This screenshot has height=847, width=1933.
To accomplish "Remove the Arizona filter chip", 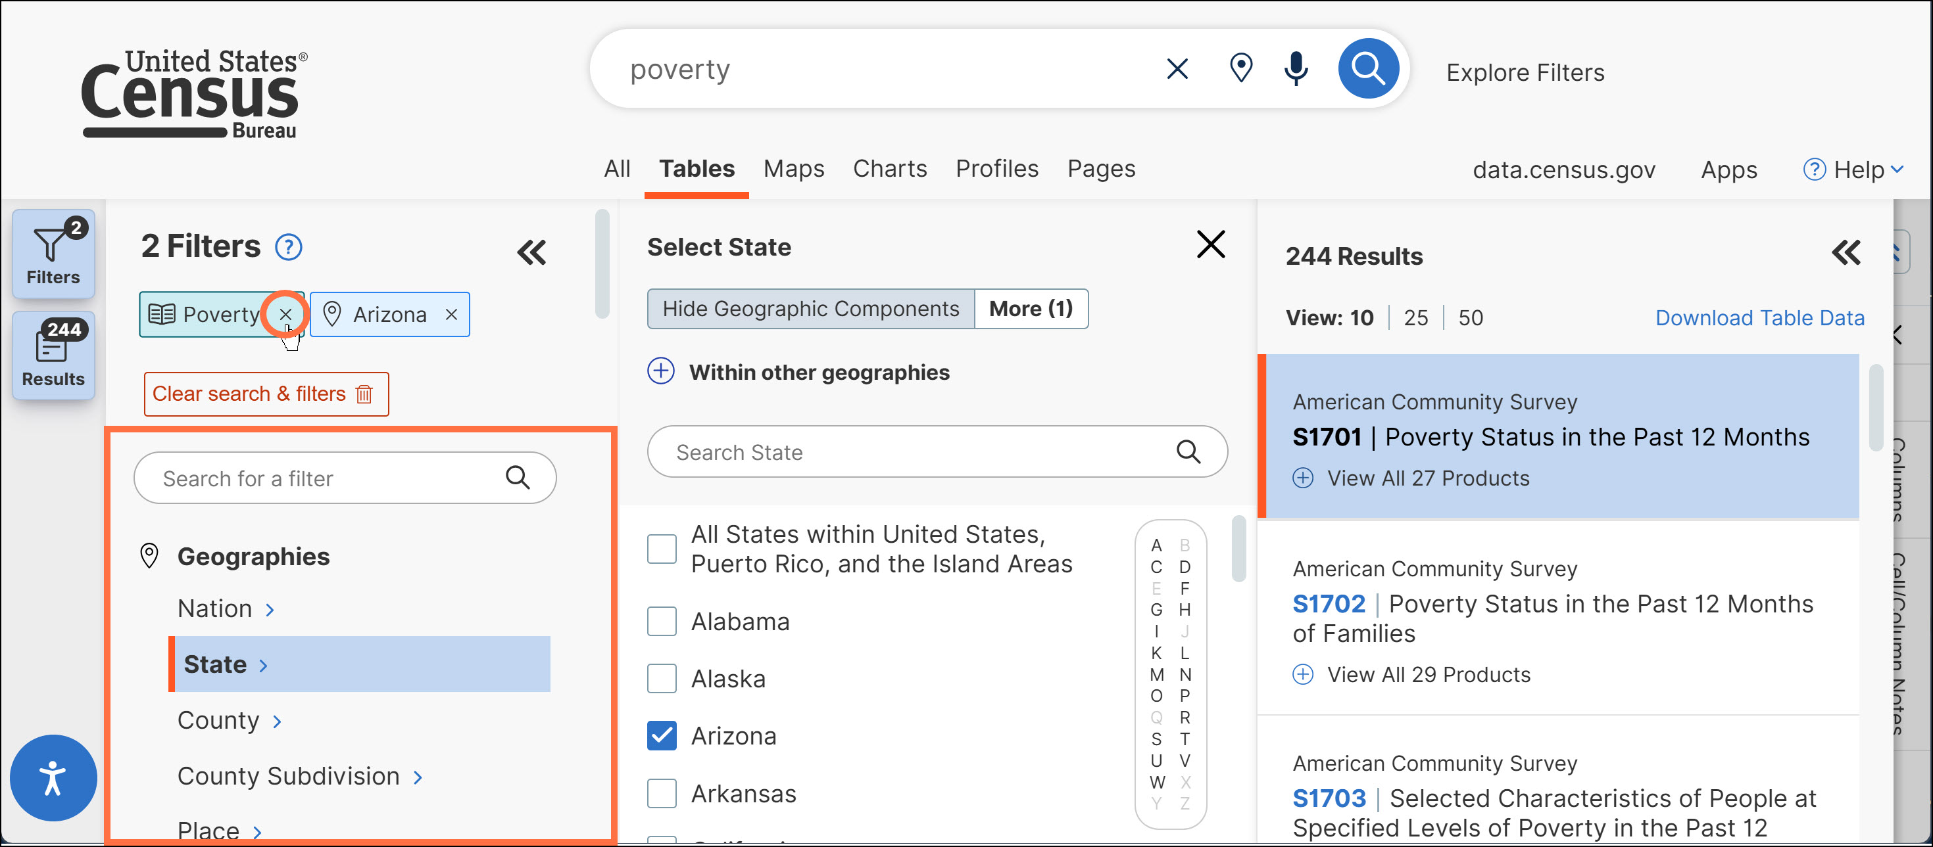I will [x=451, y=315].
